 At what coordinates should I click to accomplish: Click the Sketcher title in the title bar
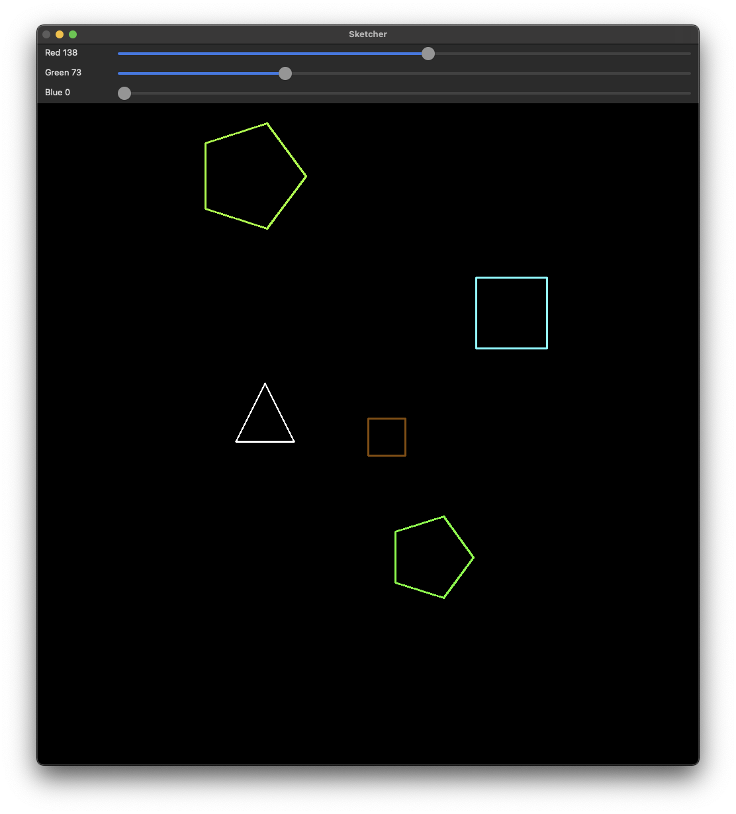pyautogui.click(x=368, y=34)
